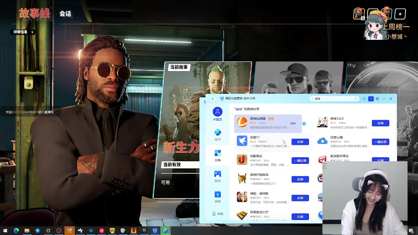Screen dimensions: 418x235
Task: Open NetEase Cloud Music on taskbar
Action: [x=102, y=231]
